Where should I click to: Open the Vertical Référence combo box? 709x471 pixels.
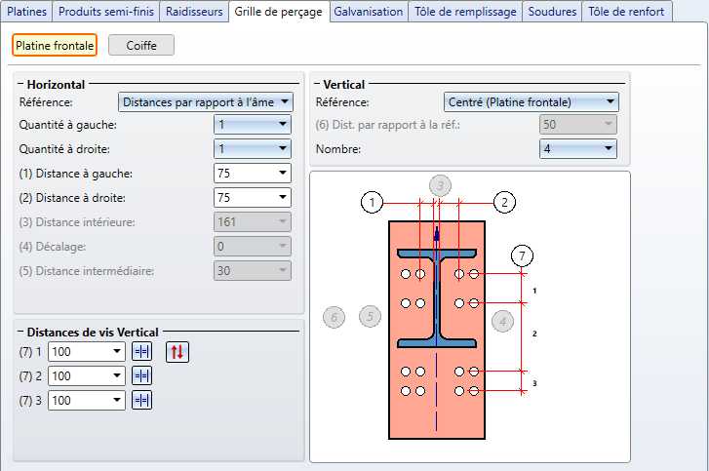[531, 101]
